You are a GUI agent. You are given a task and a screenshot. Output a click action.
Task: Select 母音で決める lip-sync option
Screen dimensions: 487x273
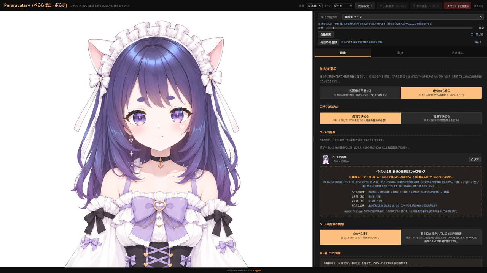click(x=360, y=118)
